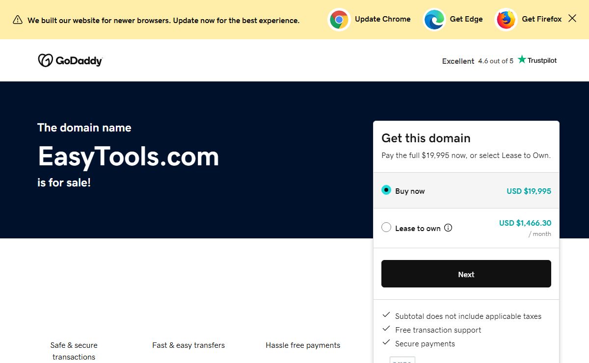Click the Update Chrome link

click(x=383, y=19)
